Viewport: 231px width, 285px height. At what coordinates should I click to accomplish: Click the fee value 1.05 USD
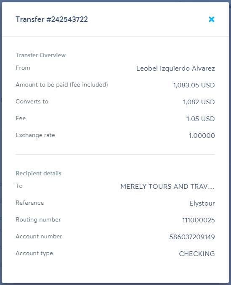[201, 119]
